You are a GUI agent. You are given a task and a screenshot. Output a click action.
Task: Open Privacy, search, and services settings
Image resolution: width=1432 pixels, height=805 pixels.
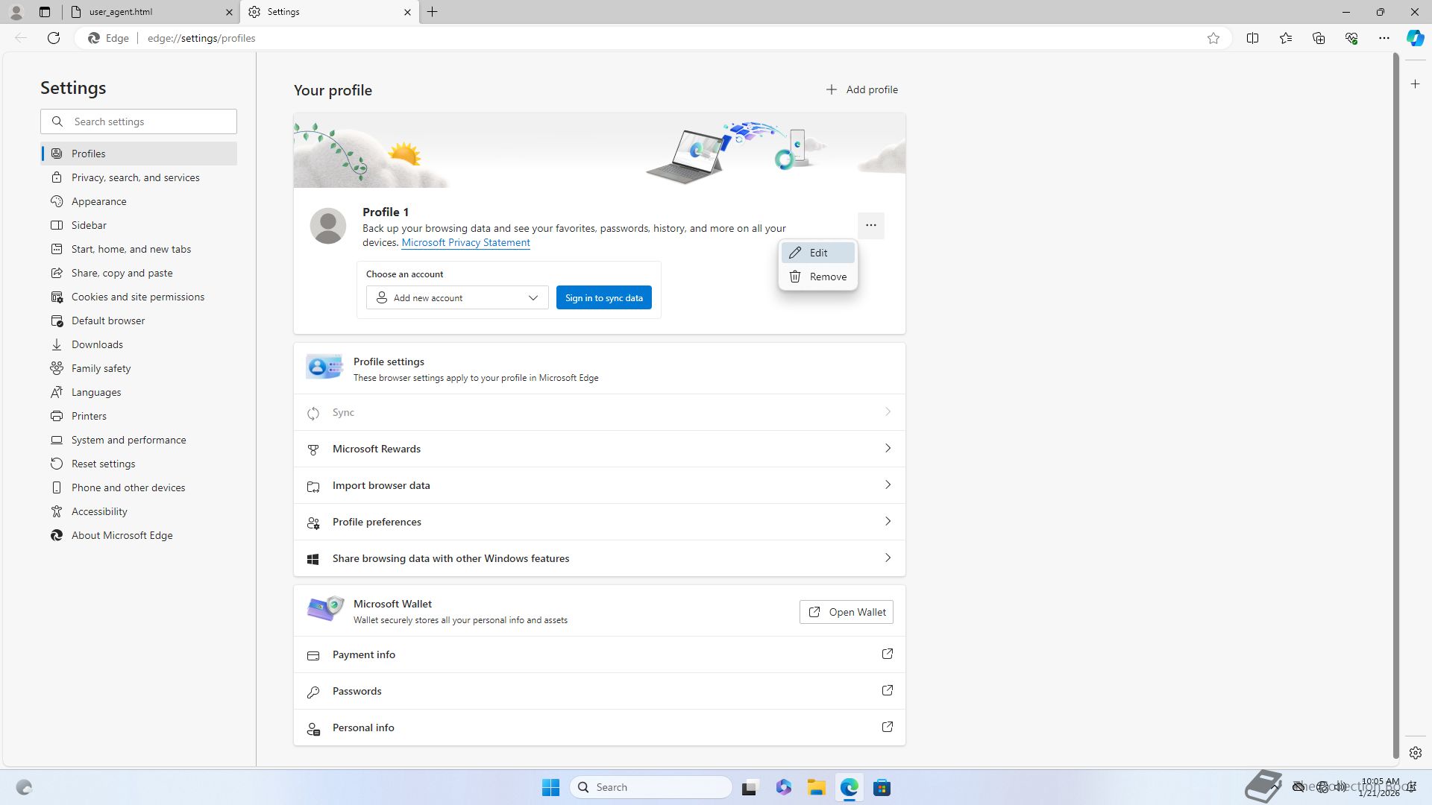tap(135, 177)
